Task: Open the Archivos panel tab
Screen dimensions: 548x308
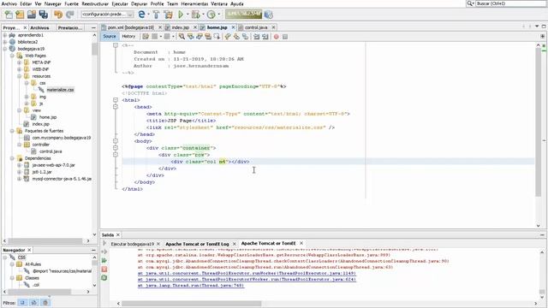Action: [39, 27]
